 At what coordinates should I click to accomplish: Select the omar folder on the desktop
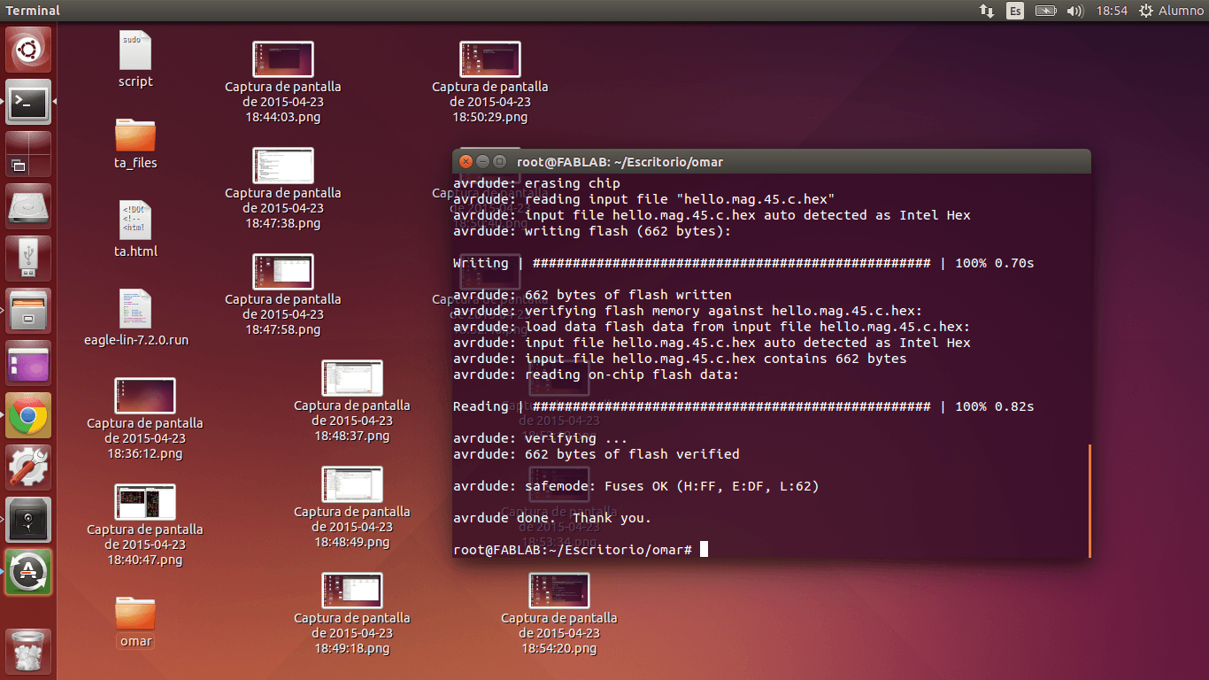click(x=135, y=622)
